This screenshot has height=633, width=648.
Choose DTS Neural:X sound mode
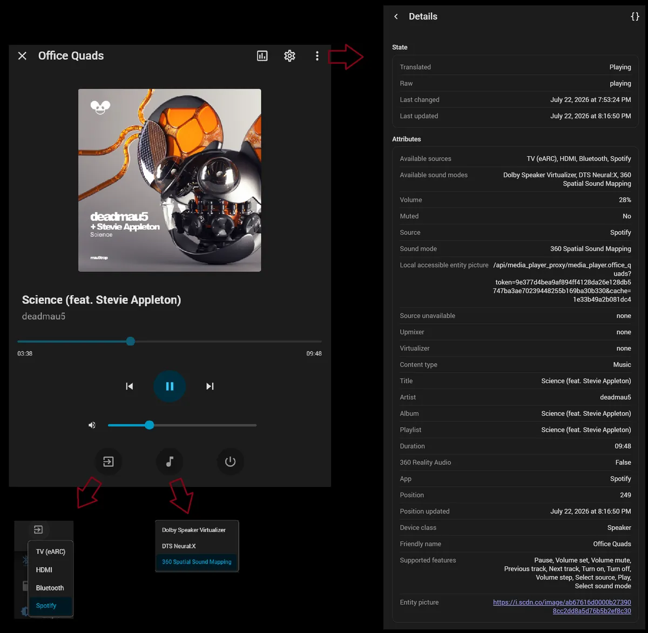click(x=197, y=546)
